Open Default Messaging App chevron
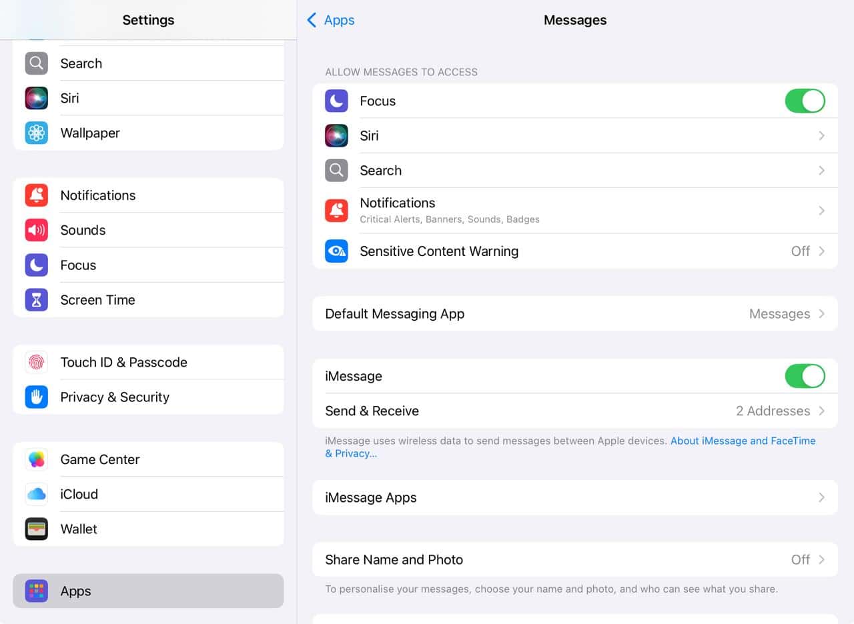This screenshot has height=624, width=854. [x=821, y=313]
